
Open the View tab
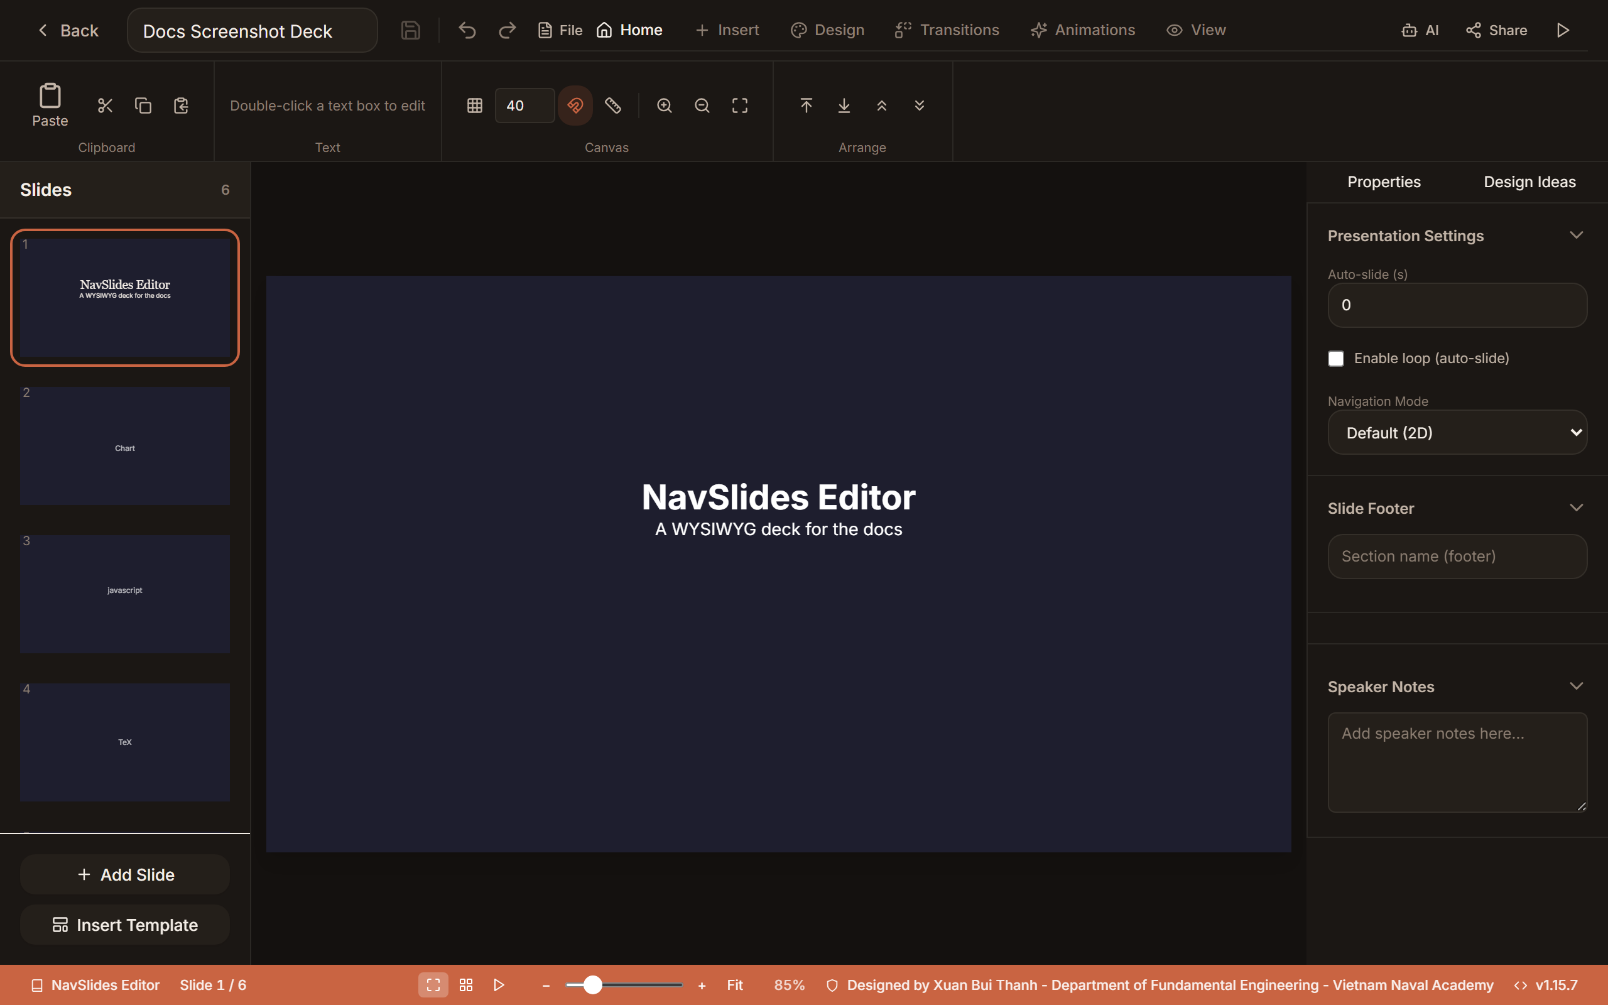[1196, 31]
